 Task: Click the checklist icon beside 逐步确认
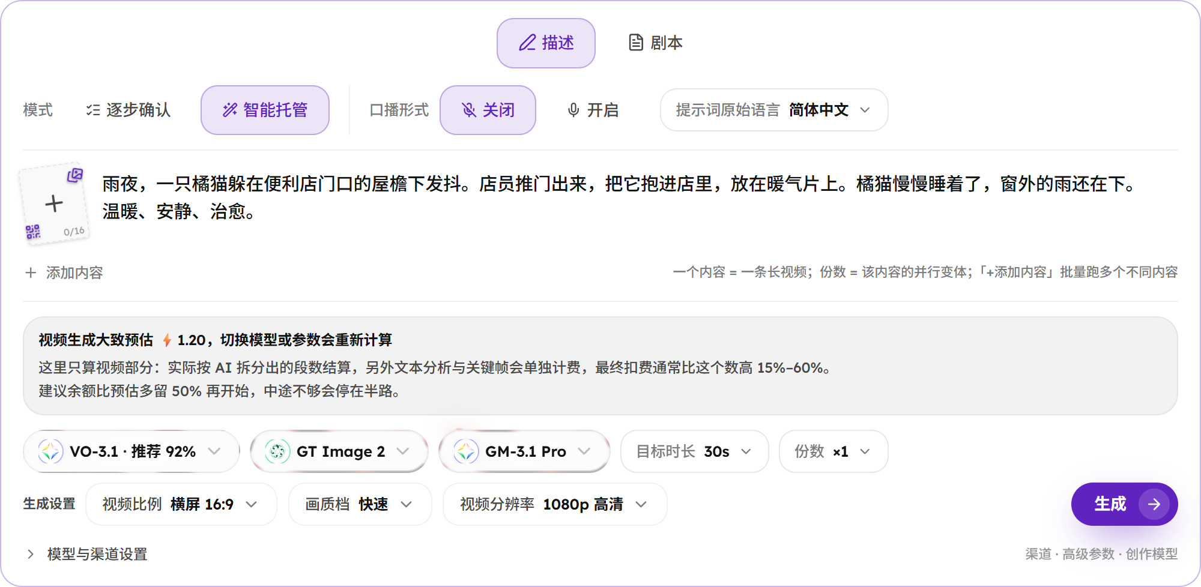(x=92, y=110)
